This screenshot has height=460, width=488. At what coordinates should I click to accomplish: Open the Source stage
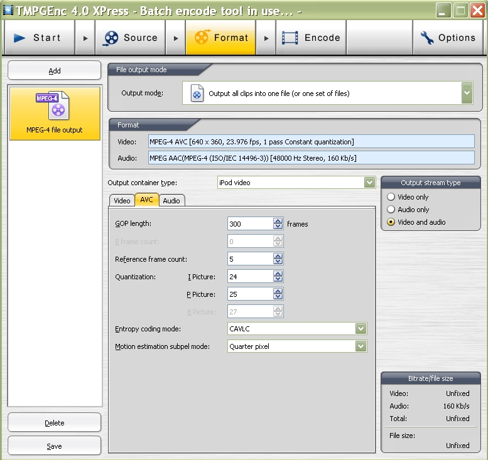pyautogui.click(x=131, y=38)
